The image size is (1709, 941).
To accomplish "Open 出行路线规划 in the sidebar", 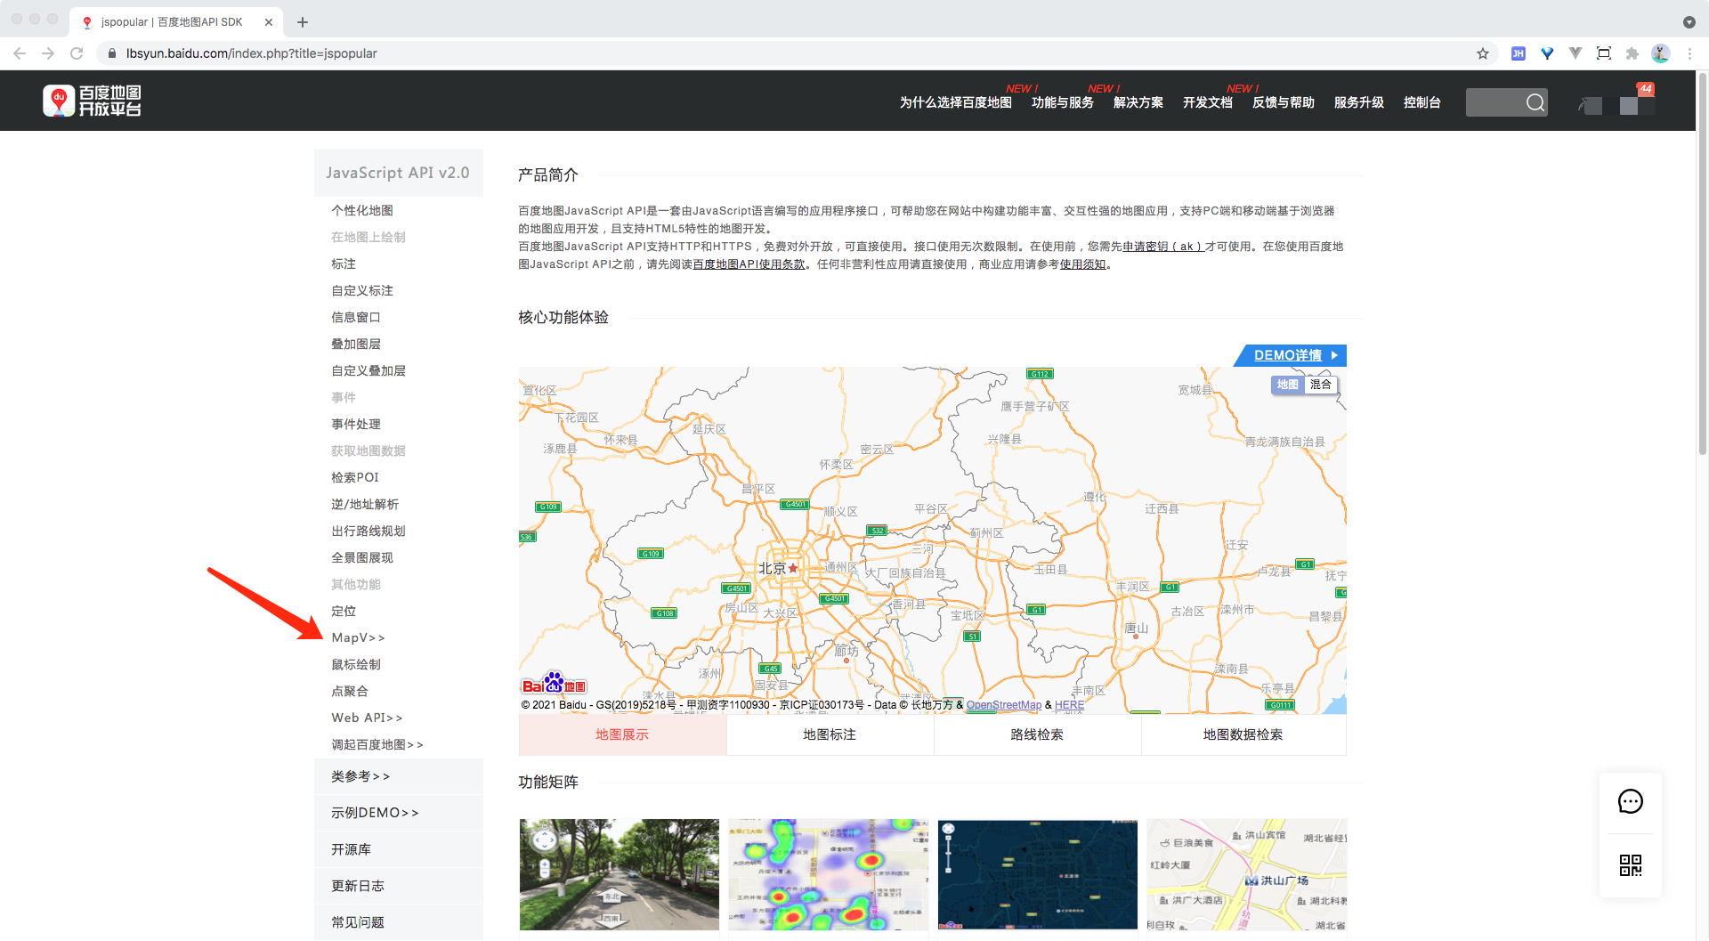I will tap(369, 531).
